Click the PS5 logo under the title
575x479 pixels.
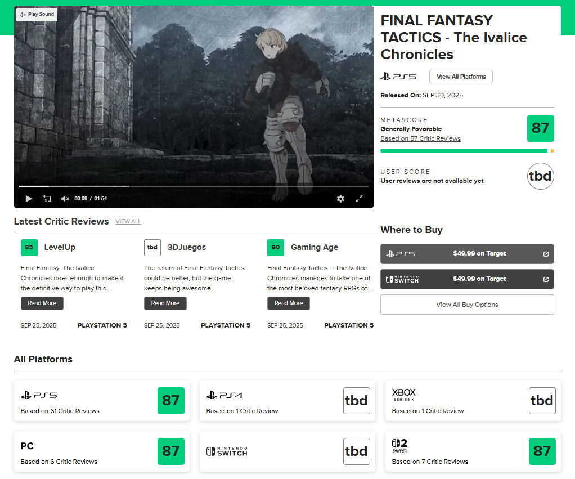click(x=398, y=77)
